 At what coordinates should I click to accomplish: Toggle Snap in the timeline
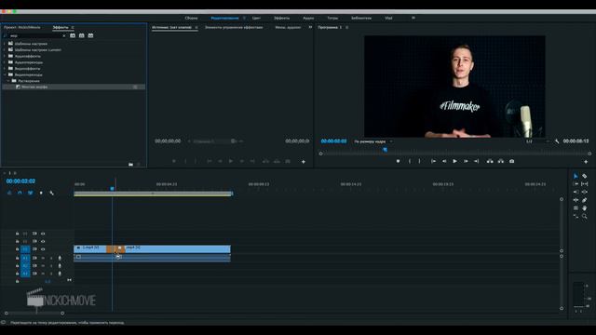click(20, 193)
